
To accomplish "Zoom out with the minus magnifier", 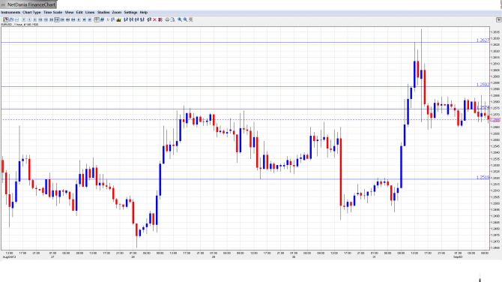I will point(185,19).
